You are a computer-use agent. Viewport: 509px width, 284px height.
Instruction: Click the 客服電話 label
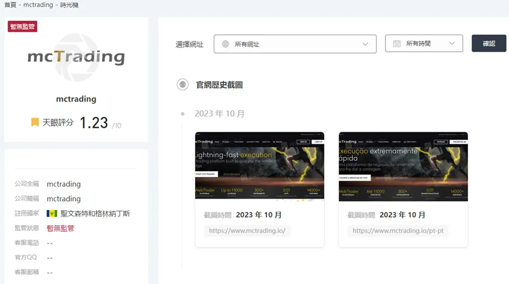pyautogui.click(x=26, y=243)
